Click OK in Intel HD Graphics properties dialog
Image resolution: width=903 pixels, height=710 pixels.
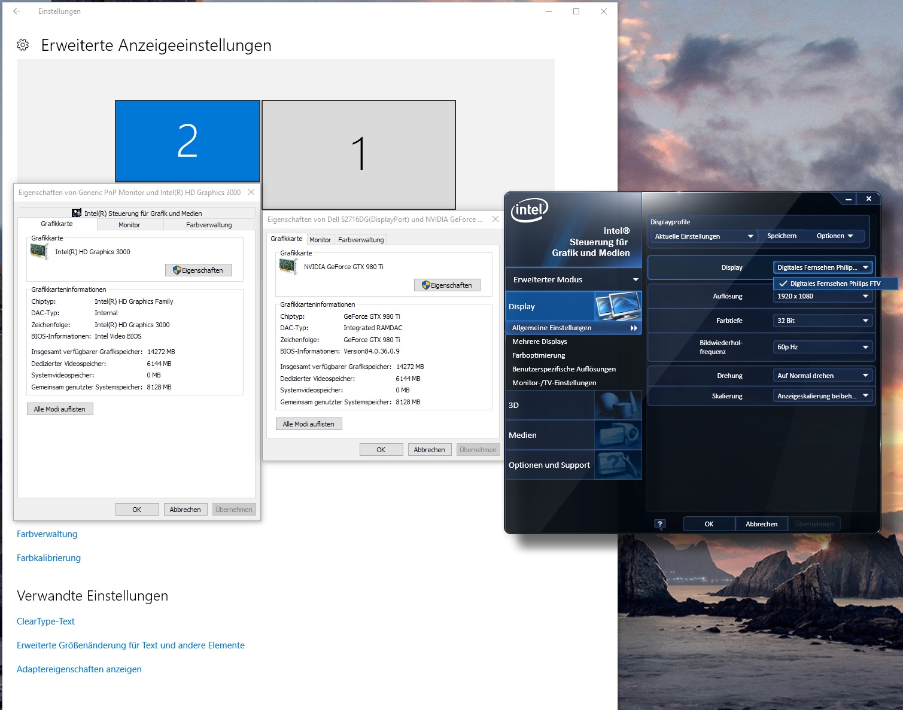(137, 510)
